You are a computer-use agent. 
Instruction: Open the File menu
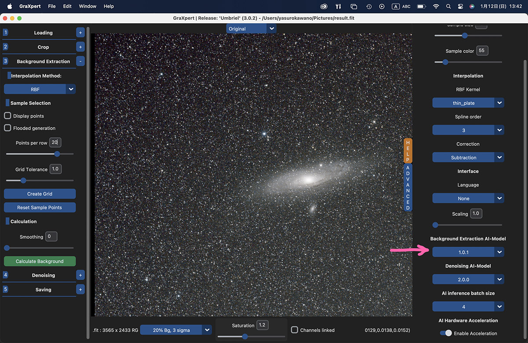(x=52, y=6)
